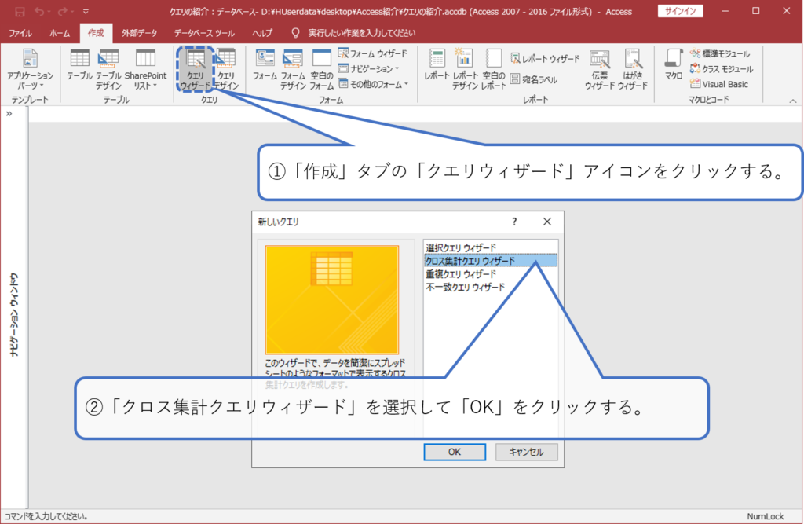Select 重複クエリ ウィザード in the list
The height and width of the screenshot is (524, 804).
point(490,274)
